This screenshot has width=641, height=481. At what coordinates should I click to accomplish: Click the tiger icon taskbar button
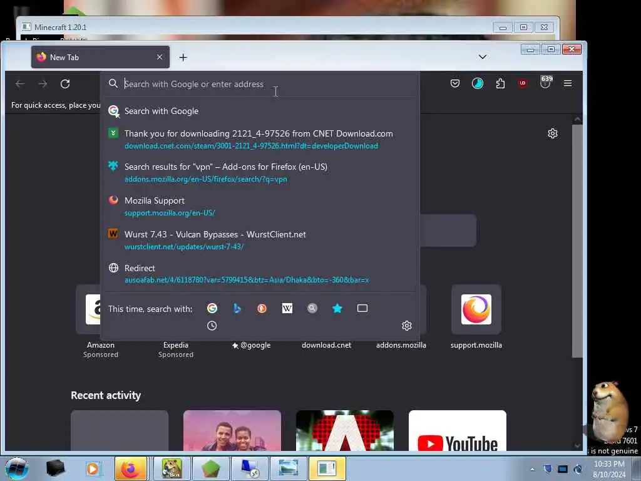point(172,468)
